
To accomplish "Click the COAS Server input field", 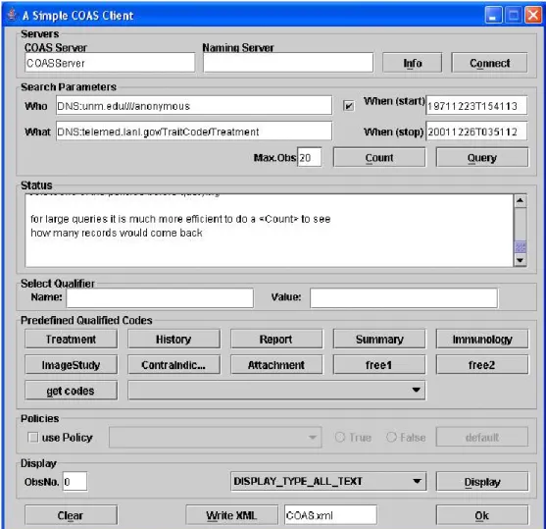I will click(110, 63).
